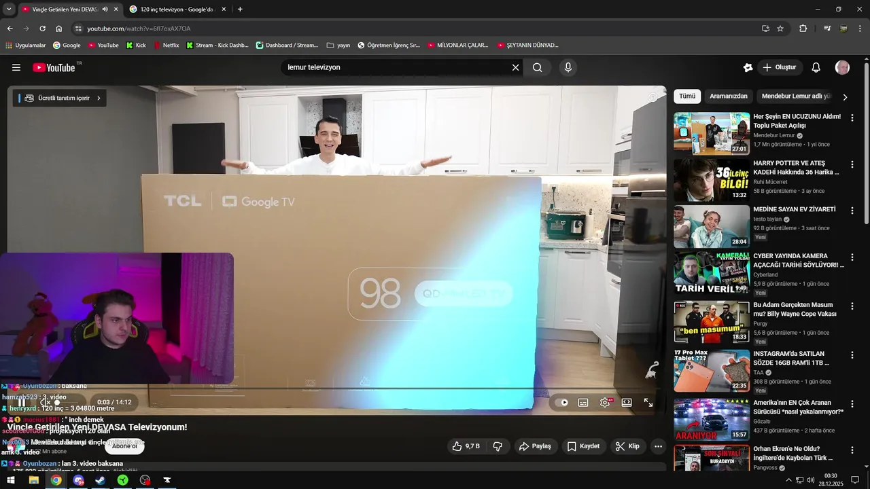Select the Tümü filter chip

(x=687, y=96)
